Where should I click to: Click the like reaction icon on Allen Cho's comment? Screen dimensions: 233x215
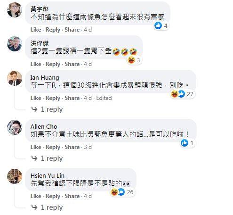point(185,143)
